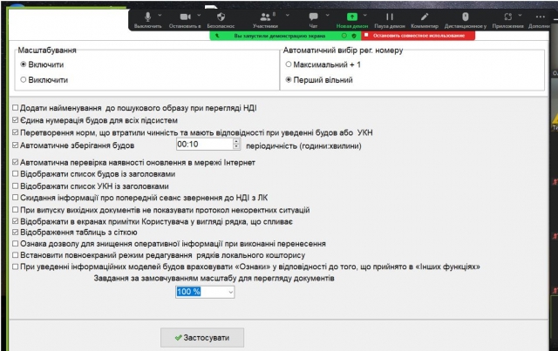Screen dimensions: 558x351
Task: Open Participants panel in Zoom toolbar
Action: pyautogui.click(x=265, y=17)
